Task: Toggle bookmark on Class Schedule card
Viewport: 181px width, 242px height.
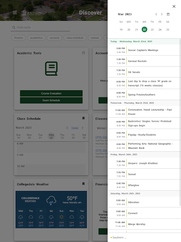Action: tap(83, 118)
